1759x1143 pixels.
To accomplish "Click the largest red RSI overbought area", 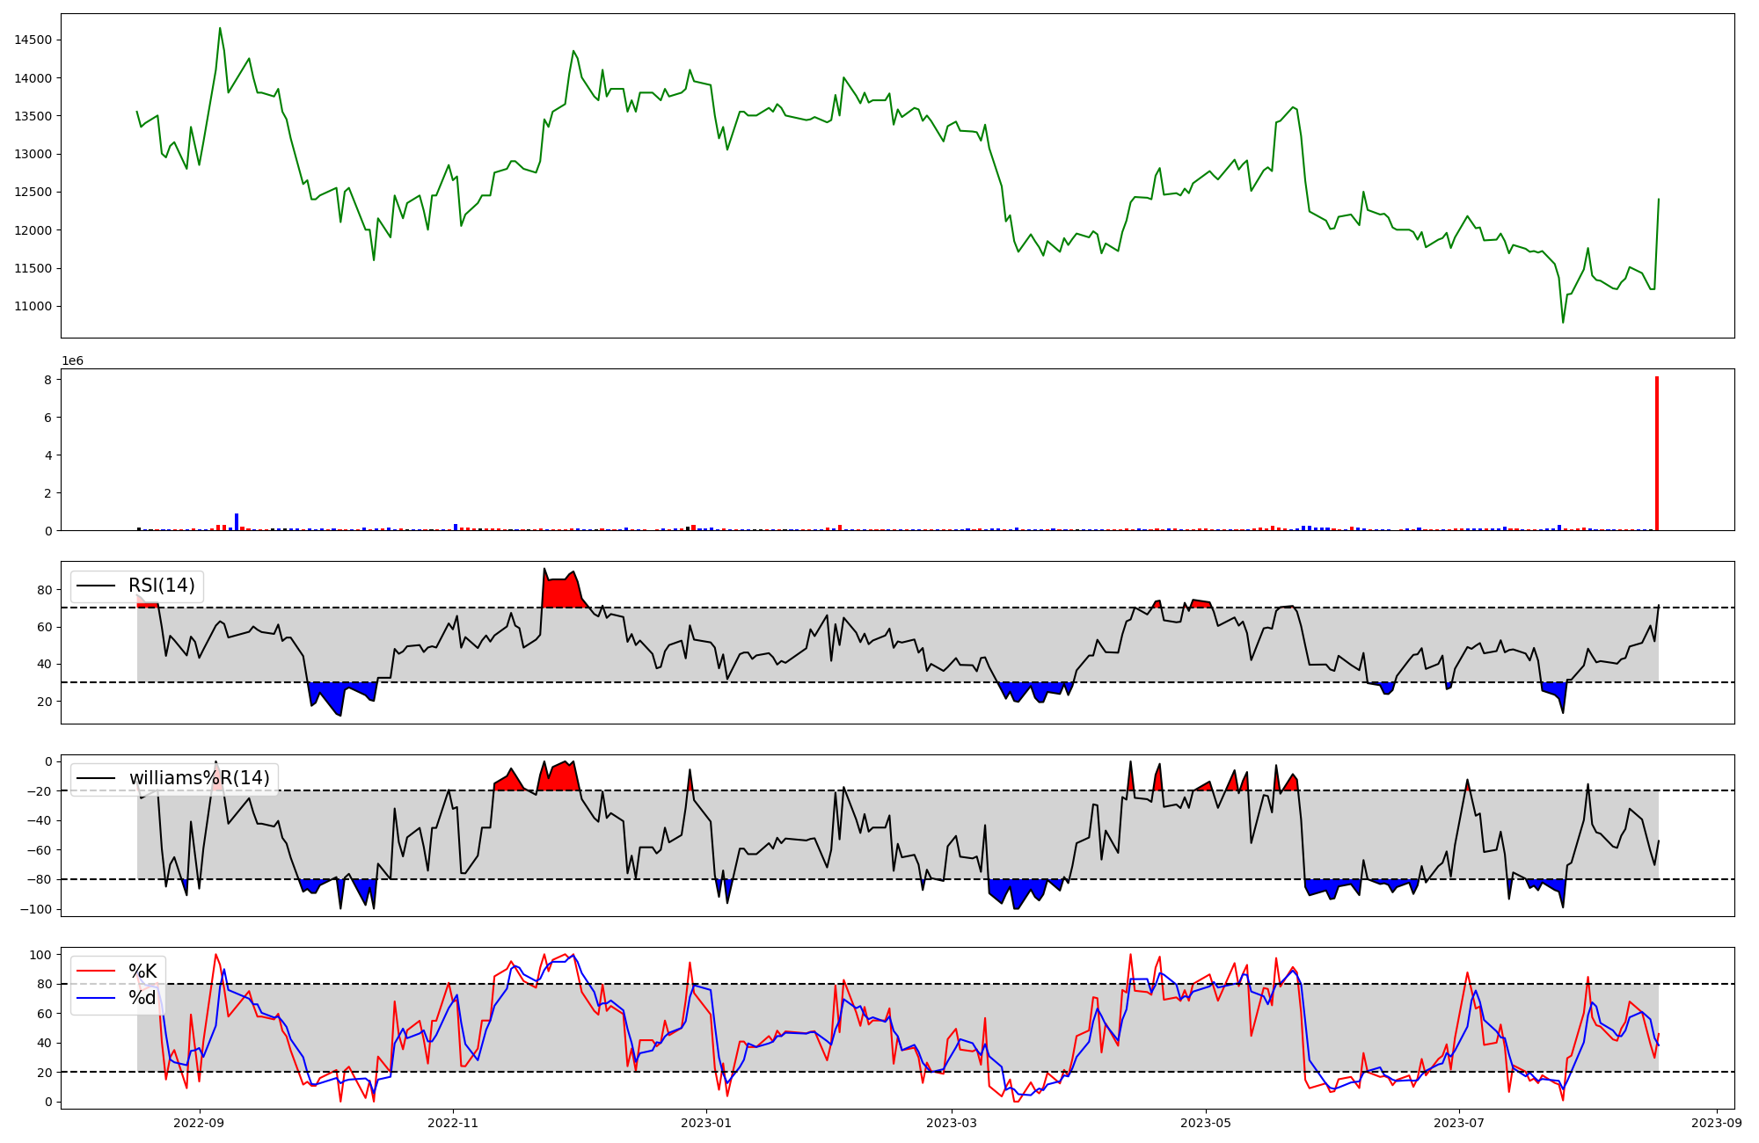I will click(x=561, y=593).
